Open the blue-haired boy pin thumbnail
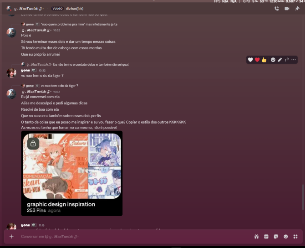305x248 pixels. 105,182
